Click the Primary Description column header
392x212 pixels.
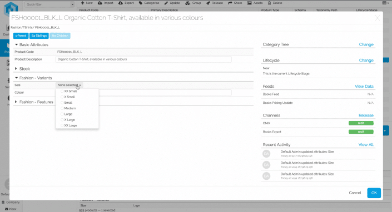click(164, 10)
